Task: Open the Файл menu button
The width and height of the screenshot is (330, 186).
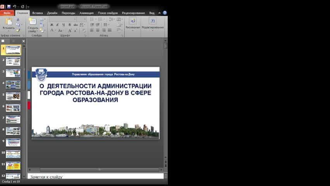Action: coord(7,13)
